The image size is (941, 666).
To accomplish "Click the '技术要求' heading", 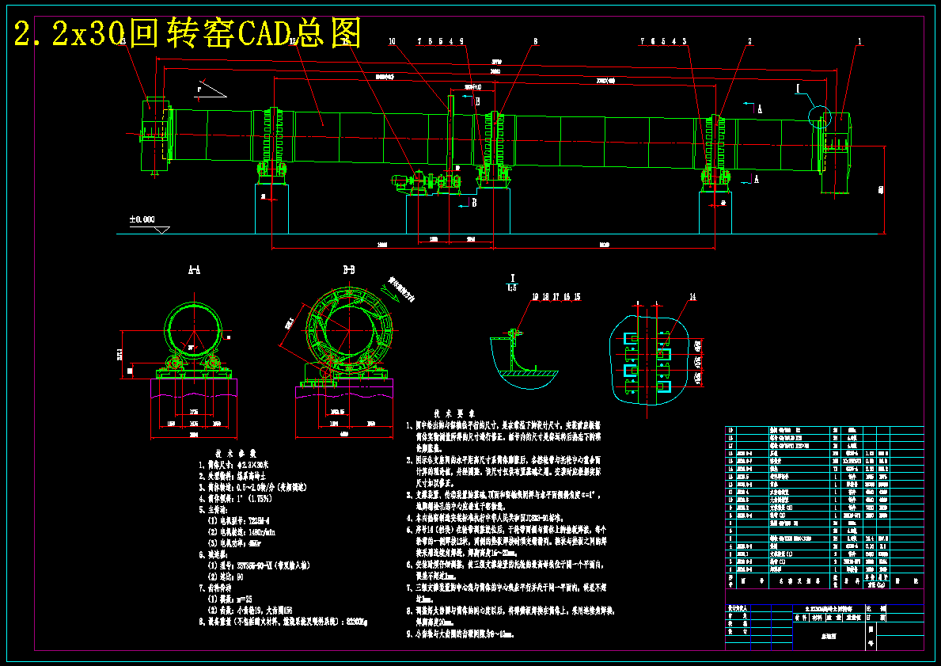I will [x=454, y=413].
